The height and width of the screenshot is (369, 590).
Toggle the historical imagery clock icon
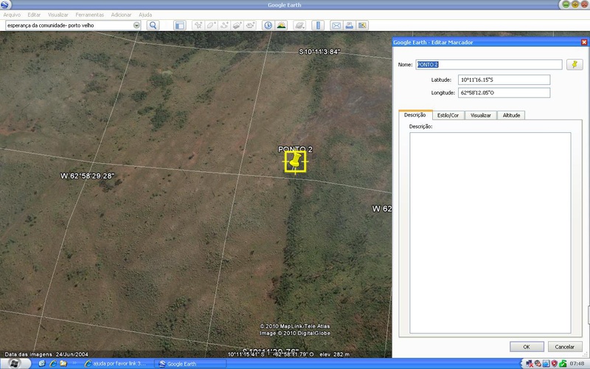[x=268, y=25]
